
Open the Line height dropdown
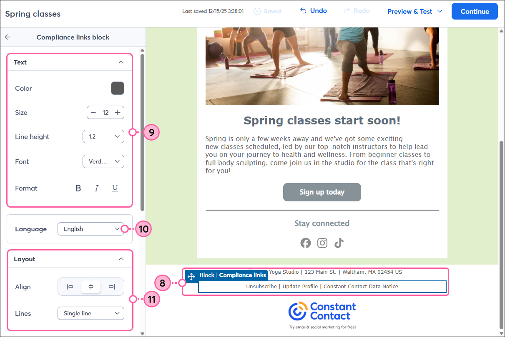point(103,136)
